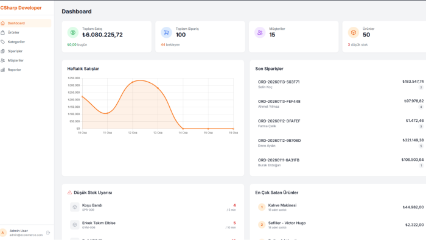
Task: Click the Kahve Makinesi product name
Action: pyautogui.click(x=282, y=205)
